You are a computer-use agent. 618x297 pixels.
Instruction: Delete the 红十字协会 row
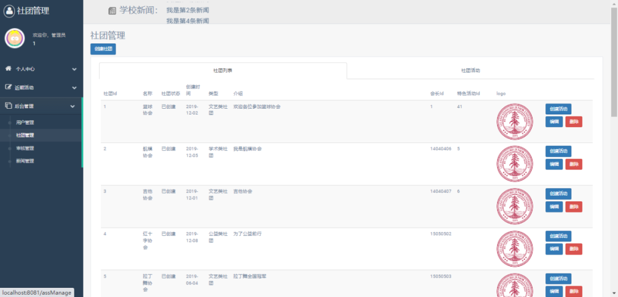574,249
